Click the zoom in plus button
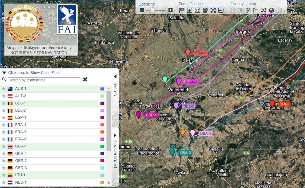This screenshot has width=305, height=188. [170, 10]
